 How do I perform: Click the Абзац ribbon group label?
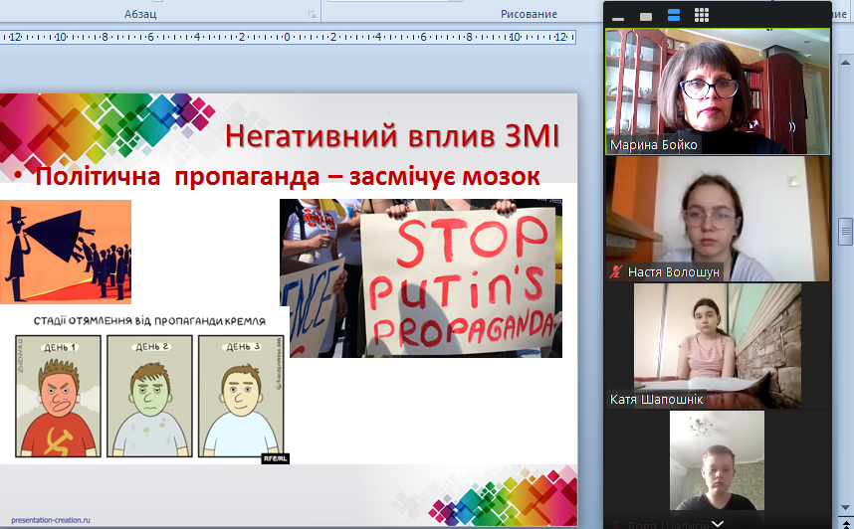click(140, 14)
